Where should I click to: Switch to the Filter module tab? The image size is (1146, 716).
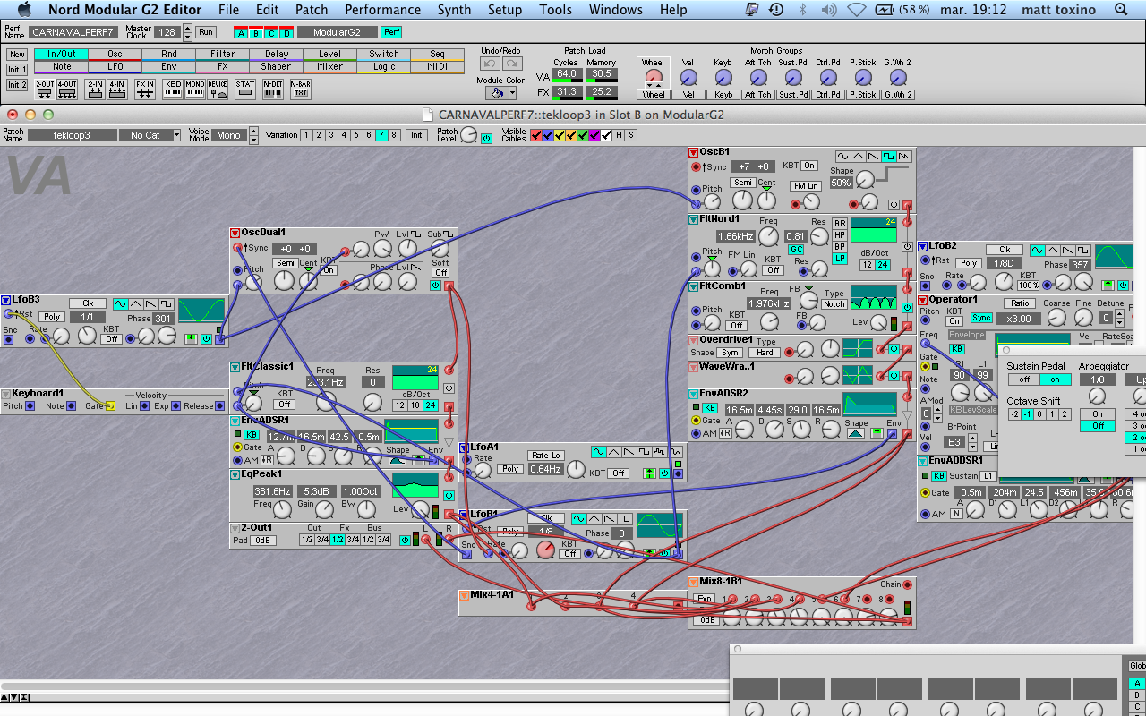(x=223, y=55)
